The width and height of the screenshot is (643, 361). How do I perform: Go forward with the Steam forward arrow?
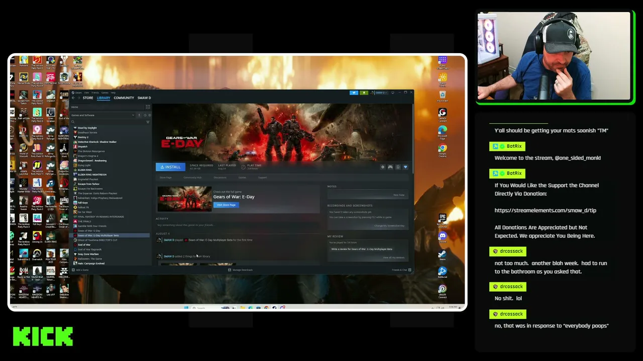(78, 98)
